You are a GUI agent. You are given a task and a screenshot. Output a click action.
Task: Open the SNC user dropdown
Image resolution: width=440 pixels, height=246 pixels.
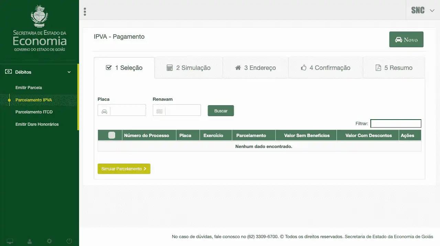click(x=423, y=10)
